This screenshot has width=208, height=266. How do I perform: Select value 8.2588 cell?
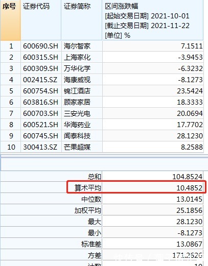coord(153,147)
